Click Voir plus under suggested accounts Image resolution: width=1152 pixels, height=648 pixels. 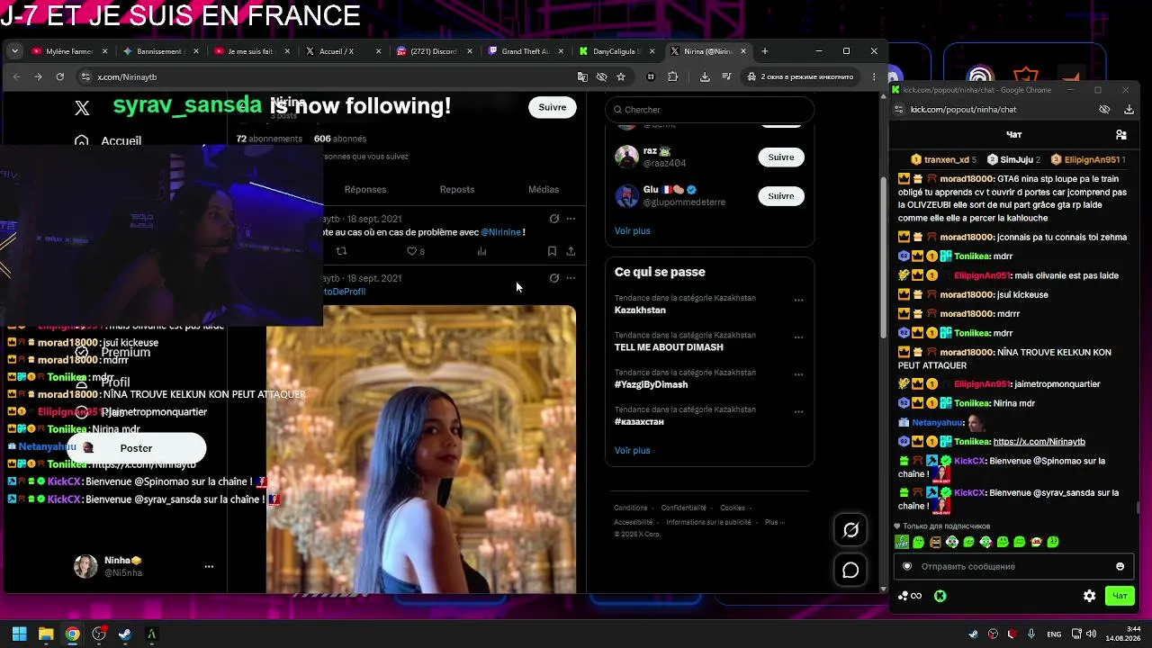coord(632,230)
